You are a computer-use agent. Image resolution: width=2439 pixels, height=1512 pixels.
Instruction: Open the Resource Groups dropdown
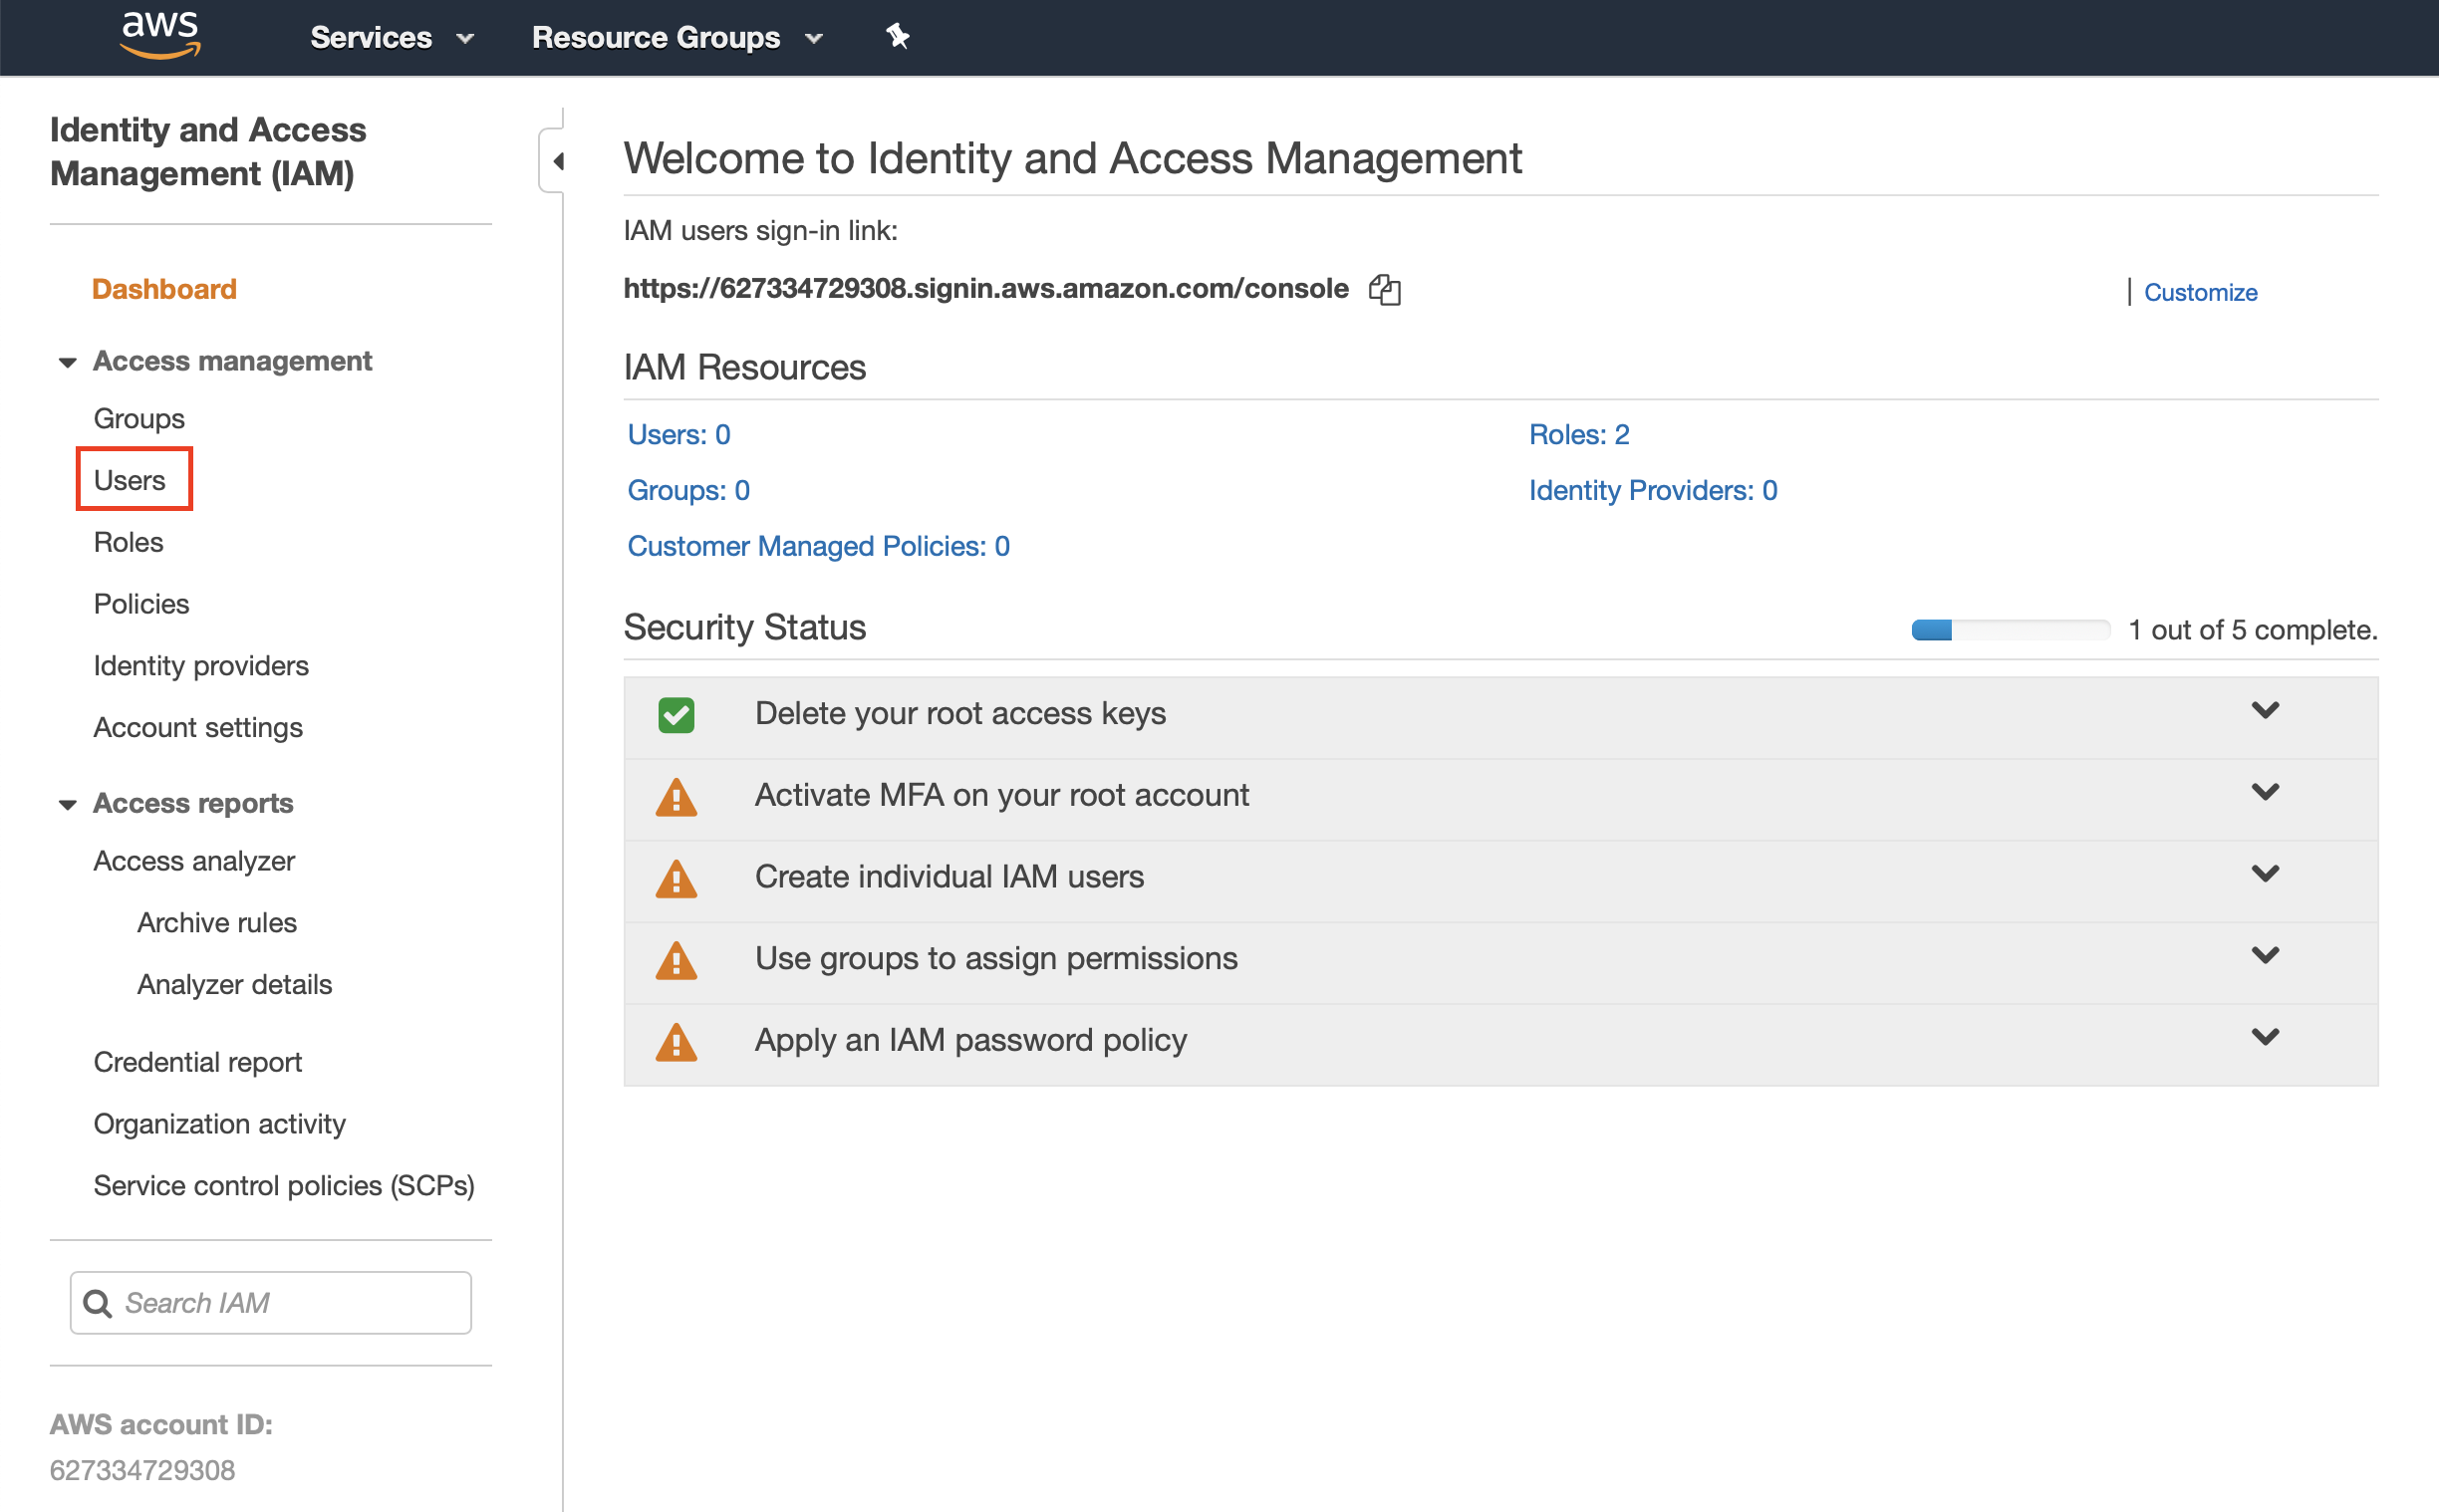[677, 38]
